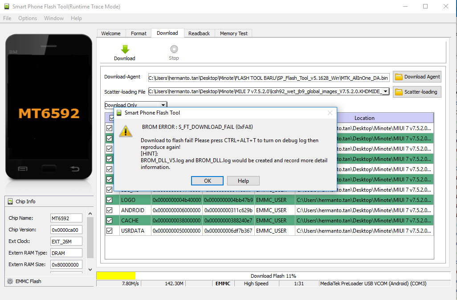Click the Help button in dialog
The image size is (457, 300).
coord(243,181)
